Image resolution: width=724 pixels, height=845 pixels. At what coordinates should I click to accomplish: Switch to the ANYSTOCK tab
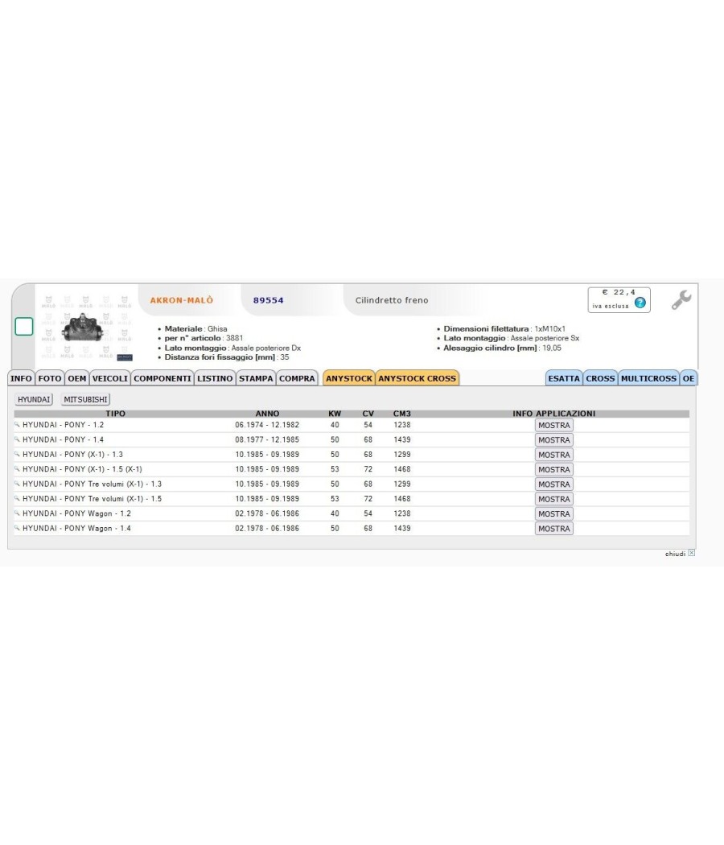click(x=348, y=378)
